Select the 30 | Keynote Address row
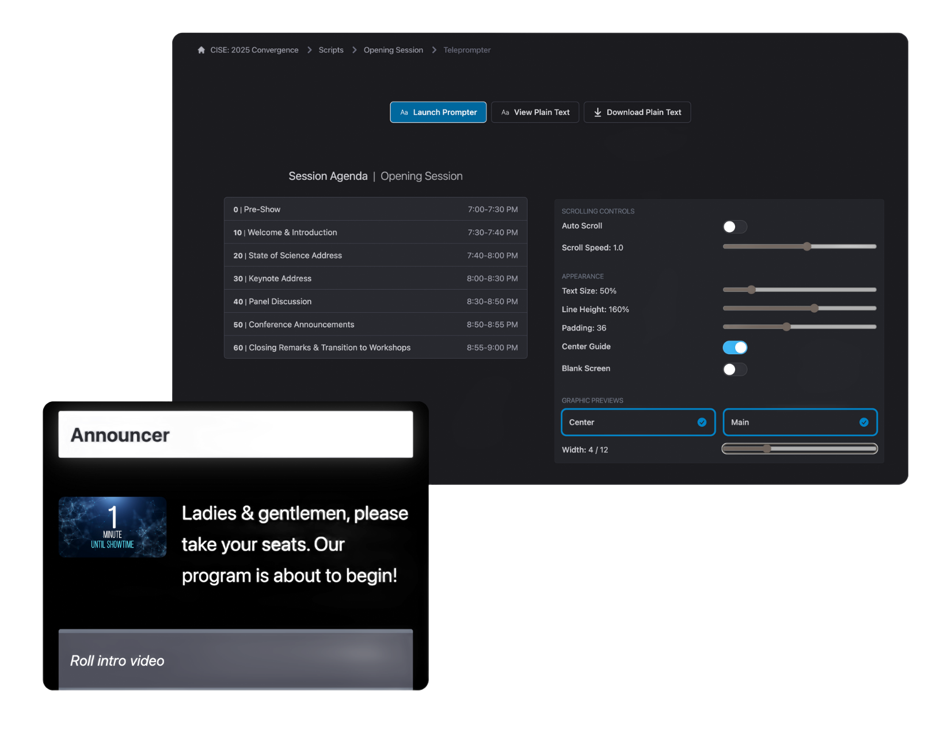 pos(375,278)
